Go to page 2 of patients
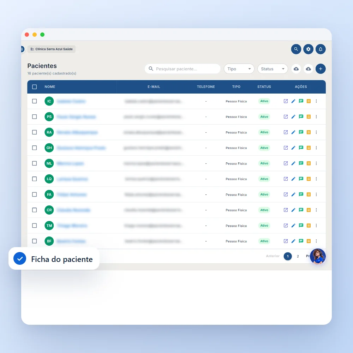353x353 pixels. (x=298, y=256)
